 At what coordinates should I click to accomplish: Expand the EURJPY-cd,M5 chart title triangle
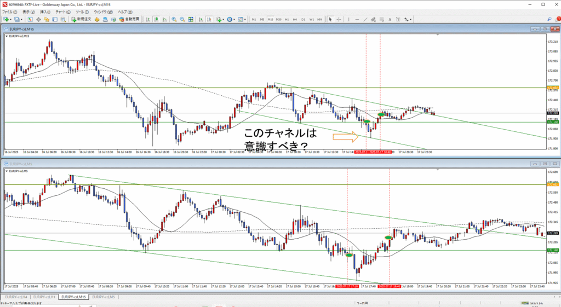[7, 171]
